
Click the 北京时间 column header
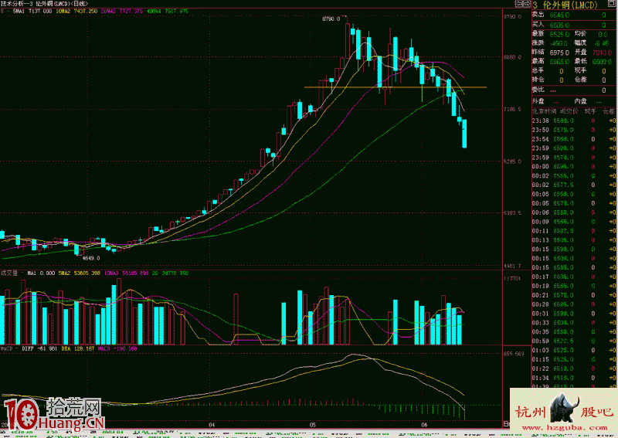(x=544, y=111)
